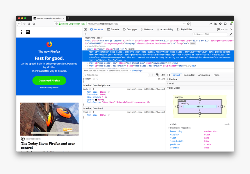Click the Search HTML field
Screen dimensions: 250x174
pyautogui.click(x=210, y=34)
